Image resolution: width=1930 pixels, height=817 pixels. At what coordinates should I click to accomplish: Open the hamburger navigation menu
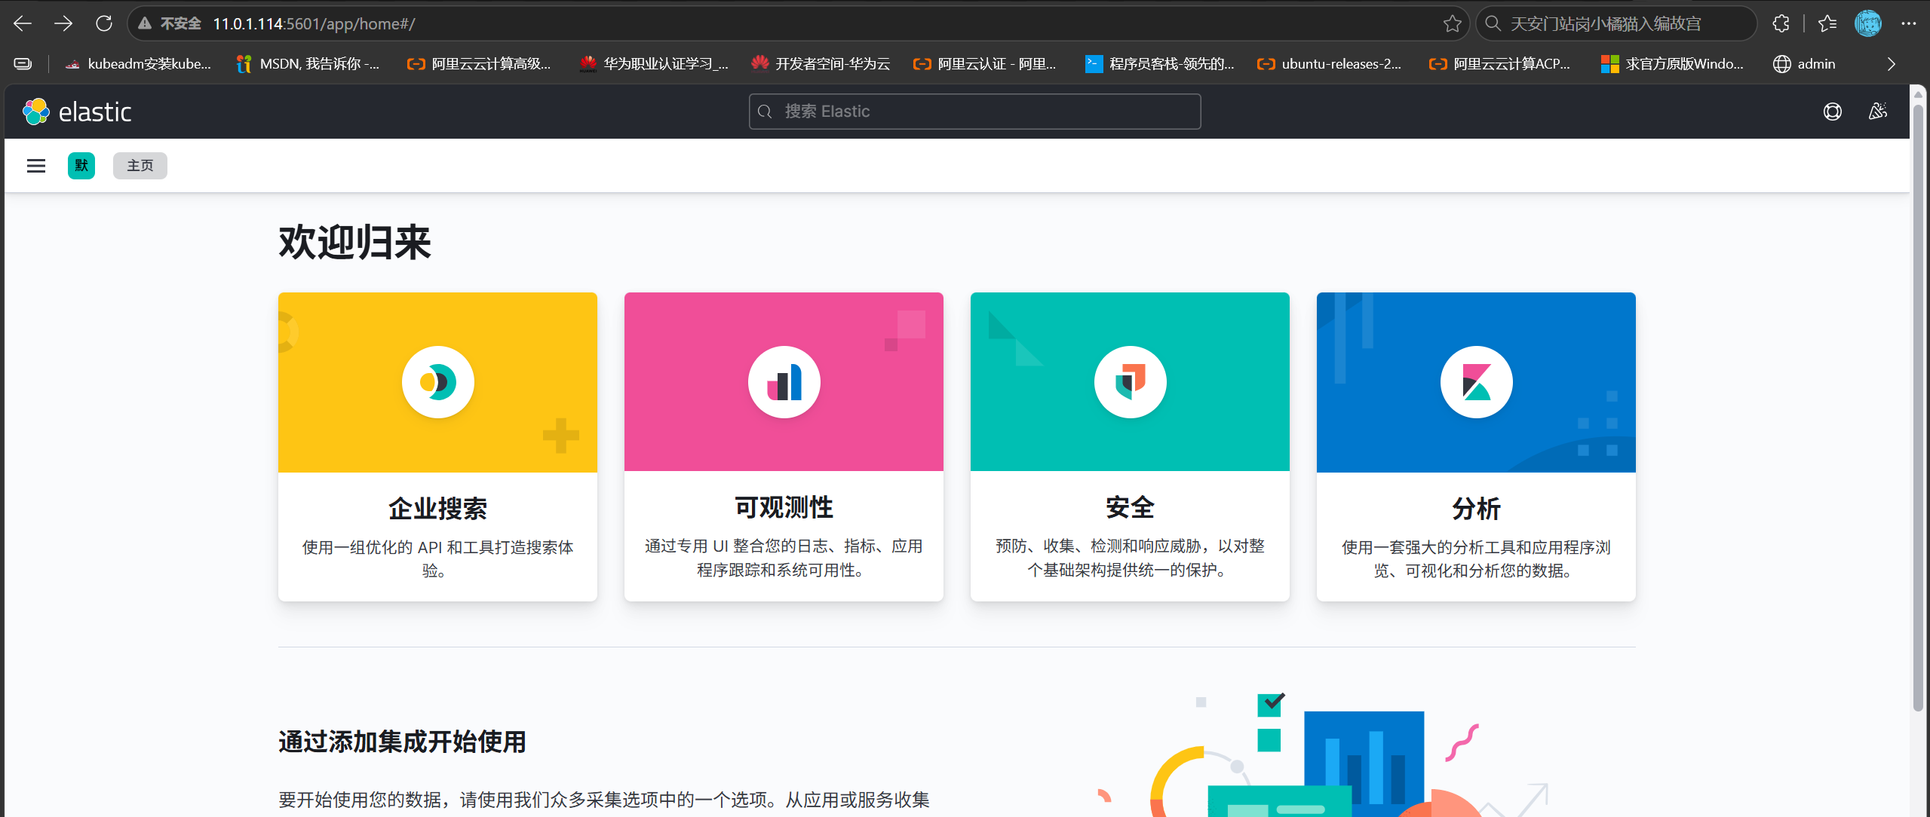pos(36,166)
